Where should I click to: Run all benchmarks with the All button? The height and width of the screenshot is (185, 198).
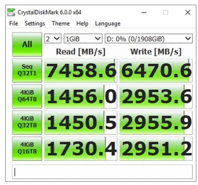[x=27, y=44]
